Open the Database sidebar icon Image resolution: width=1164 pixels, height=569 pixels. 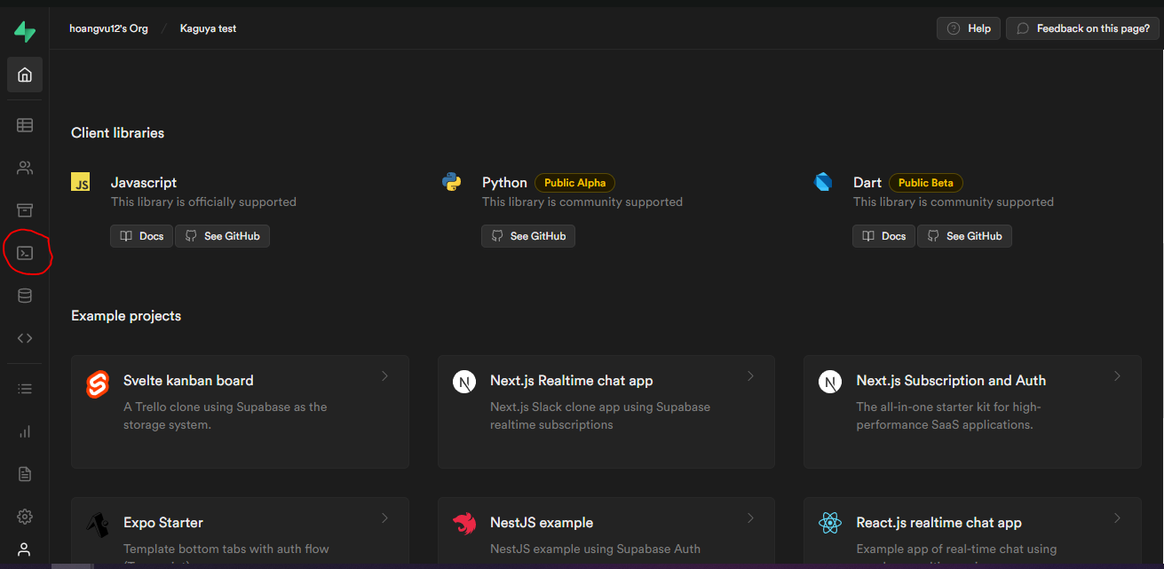pos(24,295)
